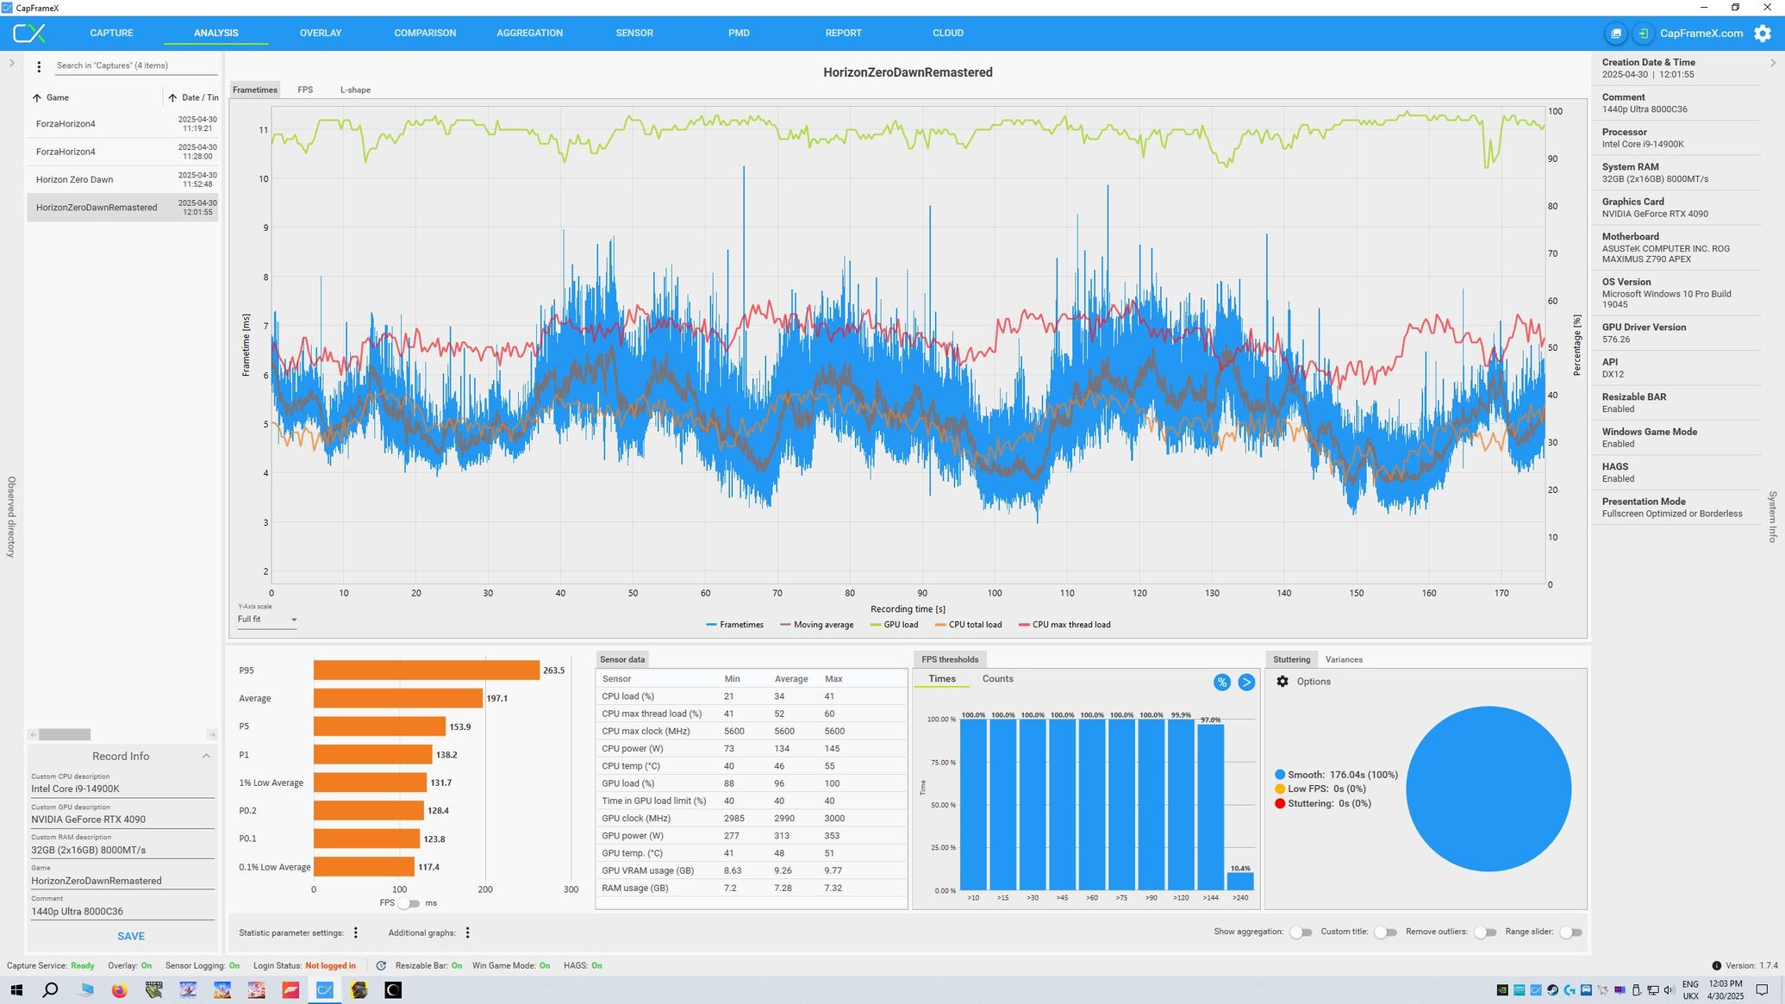This screenshot has width=1785, height=1004.
Task: Expand the Observed directory side panel
Action: 11,63
